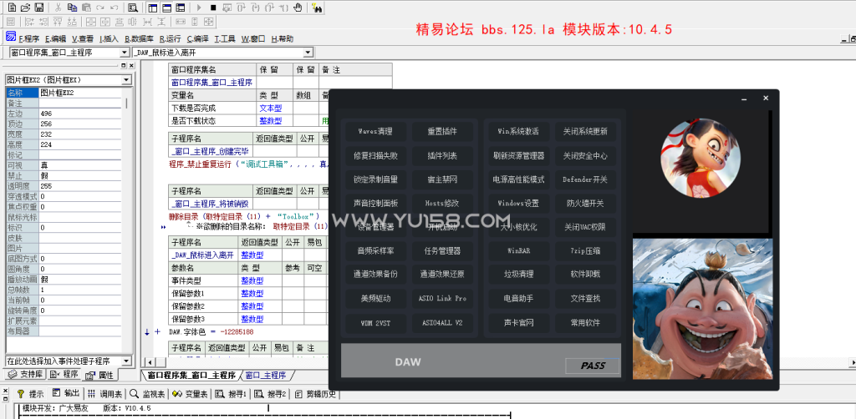Open the 搜寻1 tab
The width and height of the screenshot is (856, 419).
coord(231,393)
